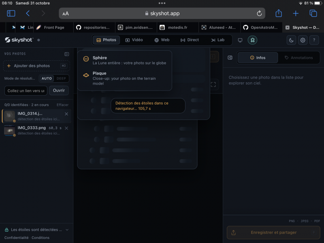Collapse the Vos Photos side panel

(x=66, y=54)
